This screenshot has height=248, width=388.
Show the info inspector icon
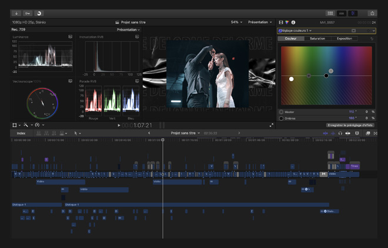click(293, 22)
